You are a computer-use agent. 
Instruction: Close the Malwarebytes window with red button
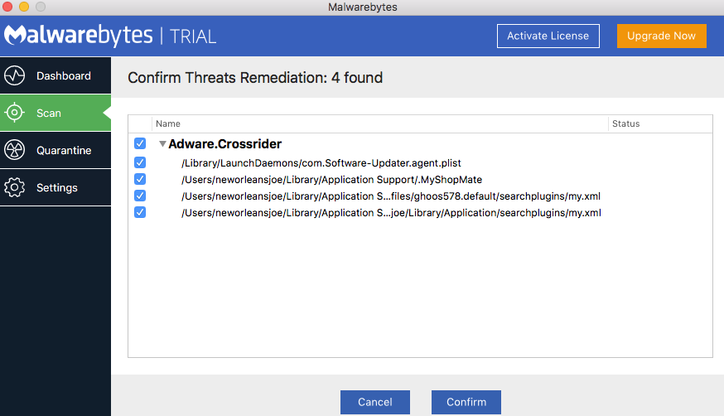7,7
